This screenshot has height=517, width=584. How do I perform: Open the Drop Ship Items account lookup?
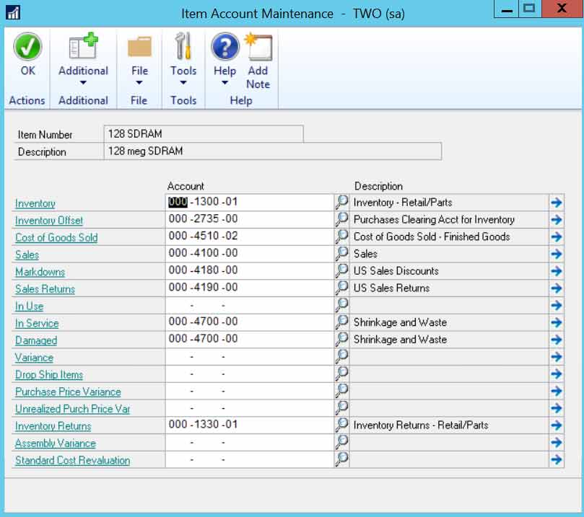[x=341, y=374]
